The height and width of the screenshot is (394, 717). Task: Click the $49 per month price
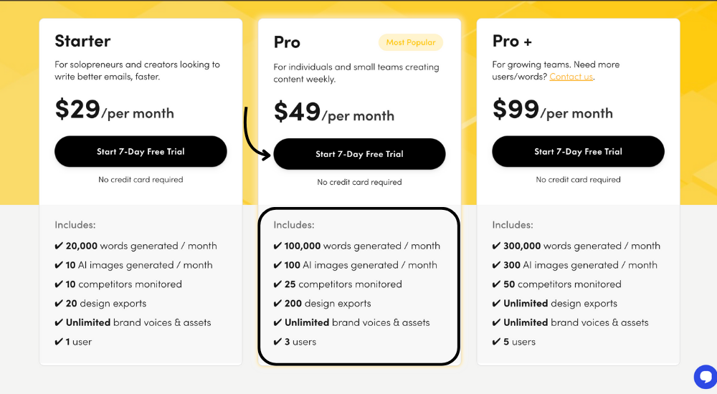click(334, 112)
